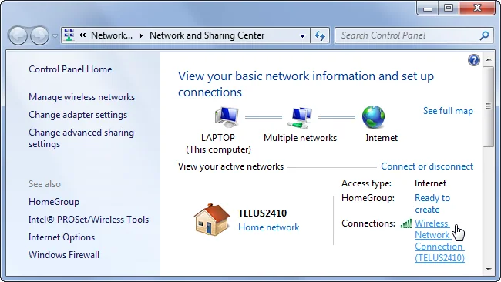Click the scrollbar down arrow
The image size is (501, 282).
(489, 269)
